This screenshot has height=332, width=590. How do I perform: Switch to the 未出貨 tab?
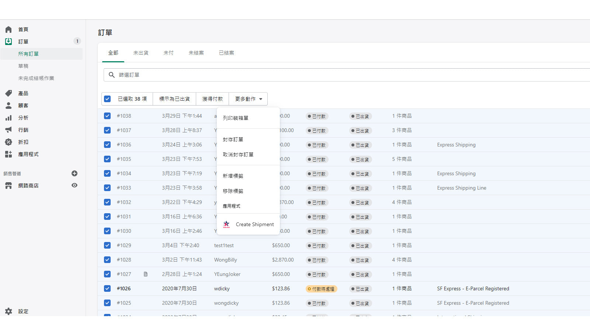(141, 53)
